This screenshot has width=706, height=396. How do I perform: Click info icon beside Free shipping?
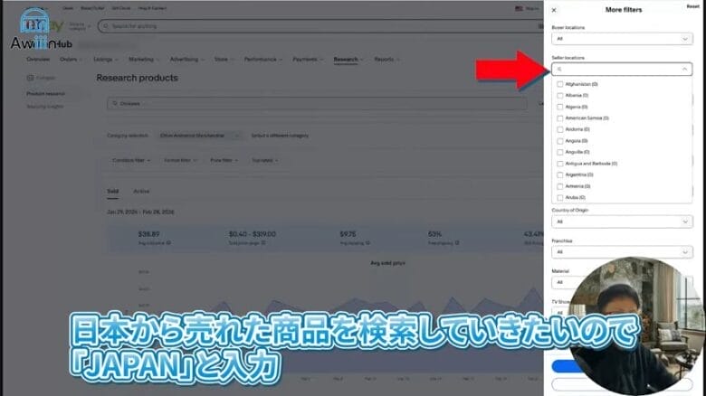pos(457,243)
